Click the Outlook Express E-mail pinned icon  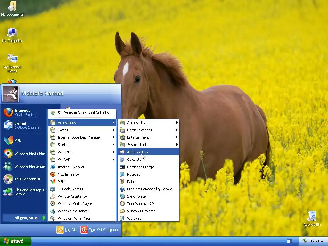click(8, 125)
